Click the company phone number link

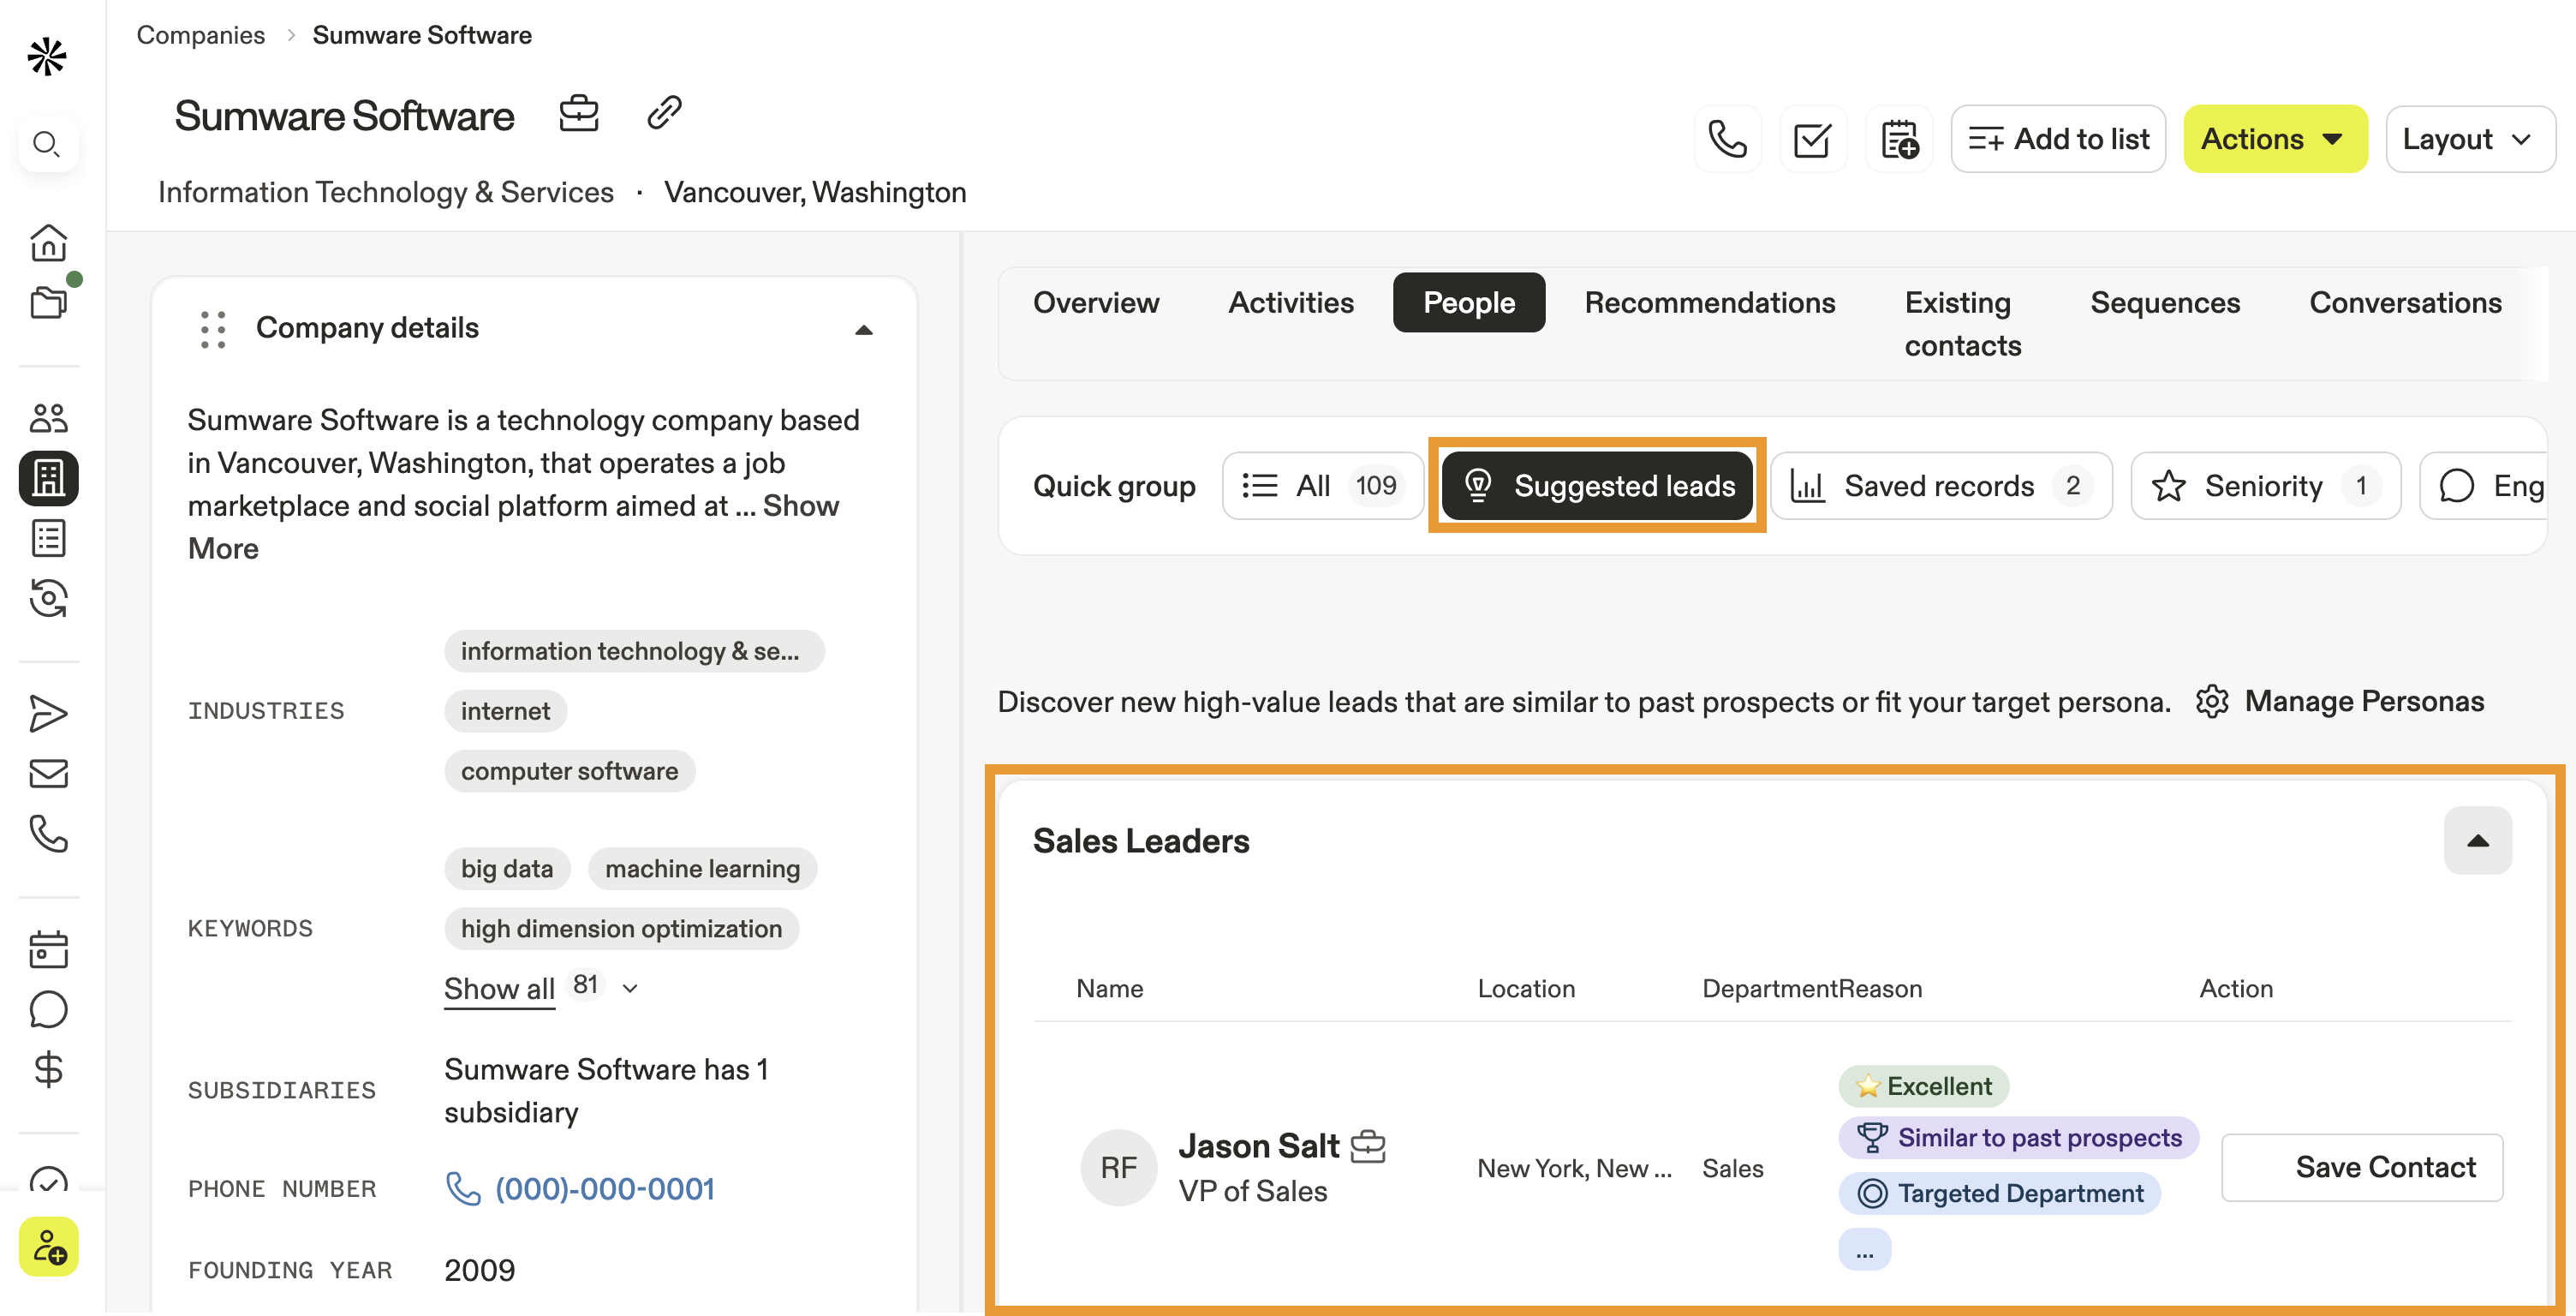point(603,1189)
